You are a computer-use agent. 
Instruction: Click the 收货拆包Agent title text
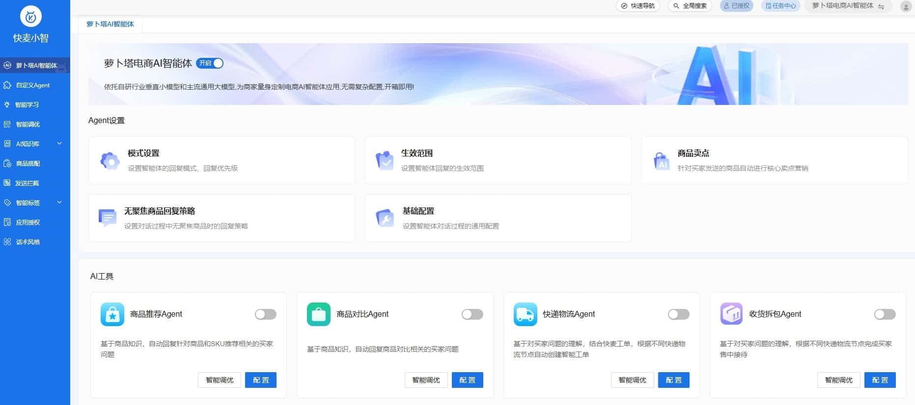[775, 314]
